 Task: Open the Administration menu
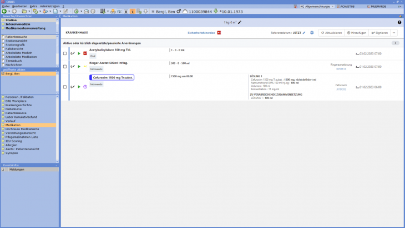pyautogui.click(x=50, y=6)
